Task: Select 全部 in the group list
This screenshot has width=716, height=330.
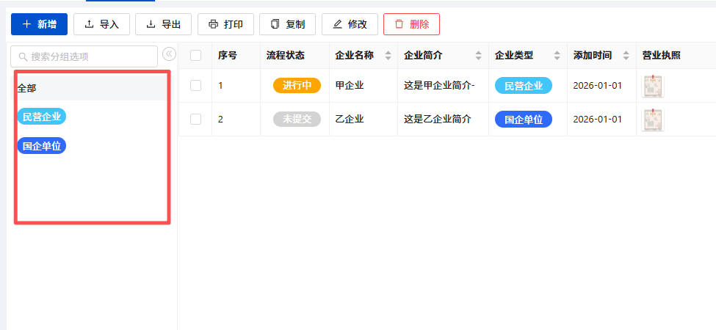Action: coord(91,88)
